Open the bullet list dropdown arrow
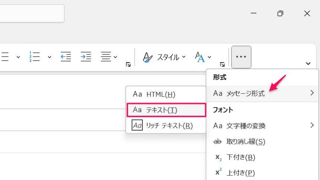Viewport: 320px width, 180px height. [x=18, y=57]
